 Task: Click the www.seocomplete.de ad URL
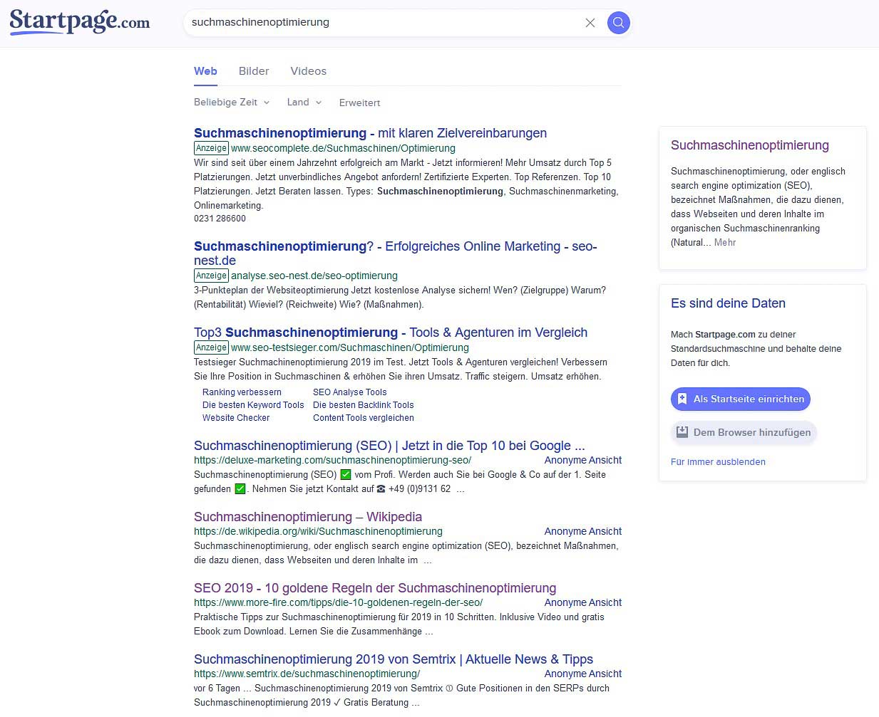[x=343, y=148]
